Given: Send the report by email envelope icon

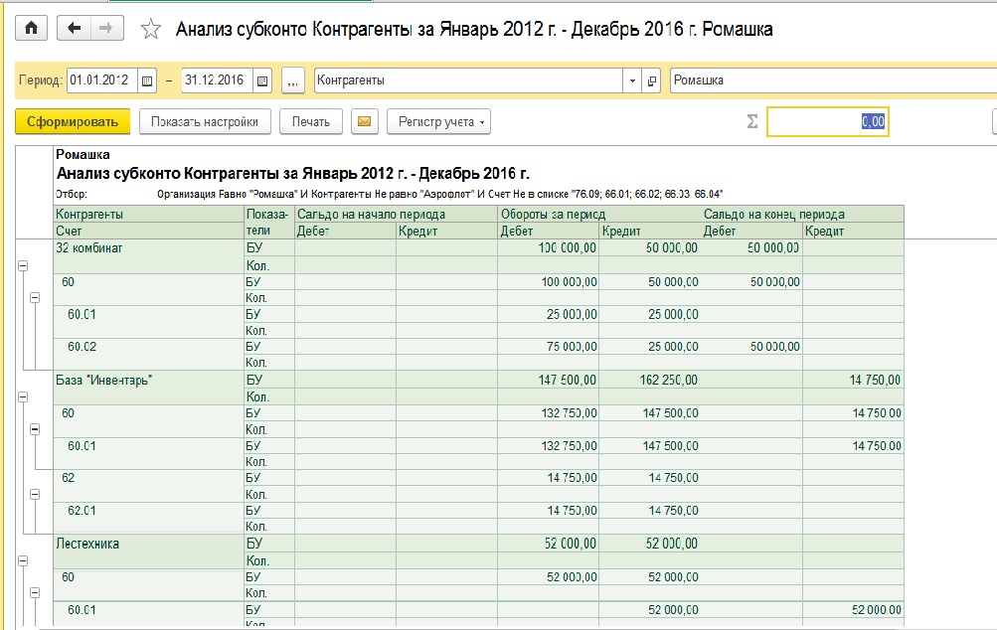Looking at the screenshot, I should [365, 121].
